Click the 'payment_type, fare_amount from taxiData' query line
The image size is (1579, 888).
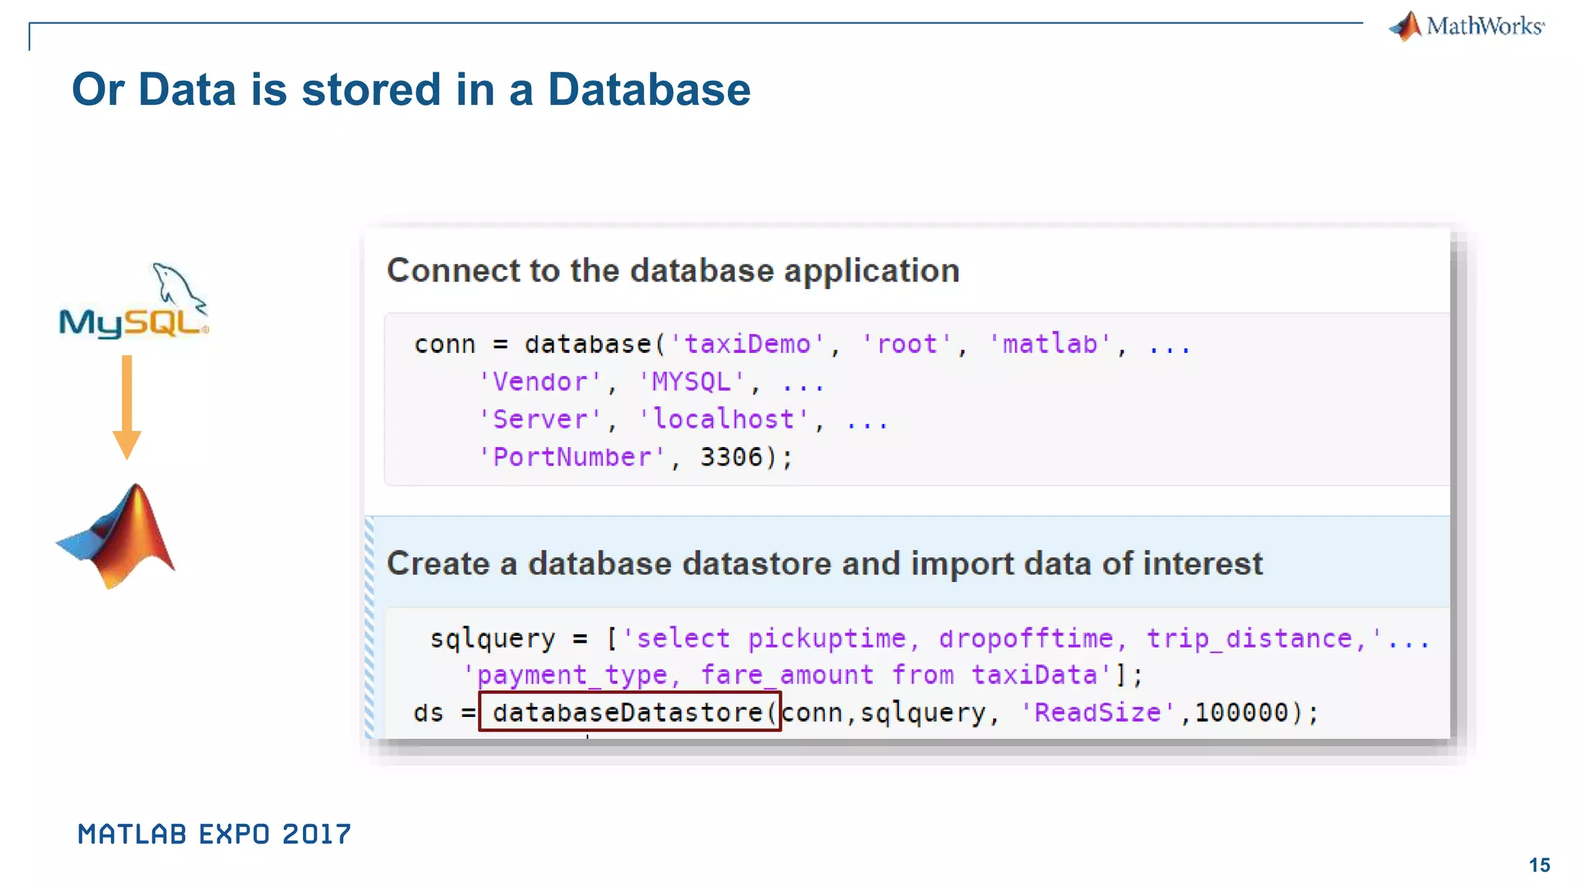[786, 675]
